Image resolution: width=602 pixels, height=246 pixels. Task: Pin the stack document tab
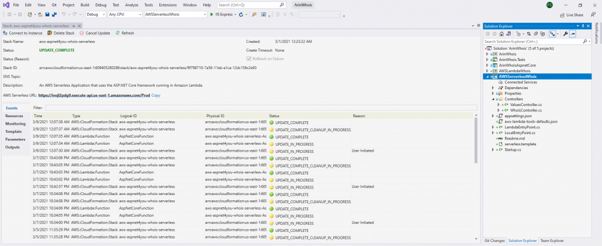(x=74, y=26)
